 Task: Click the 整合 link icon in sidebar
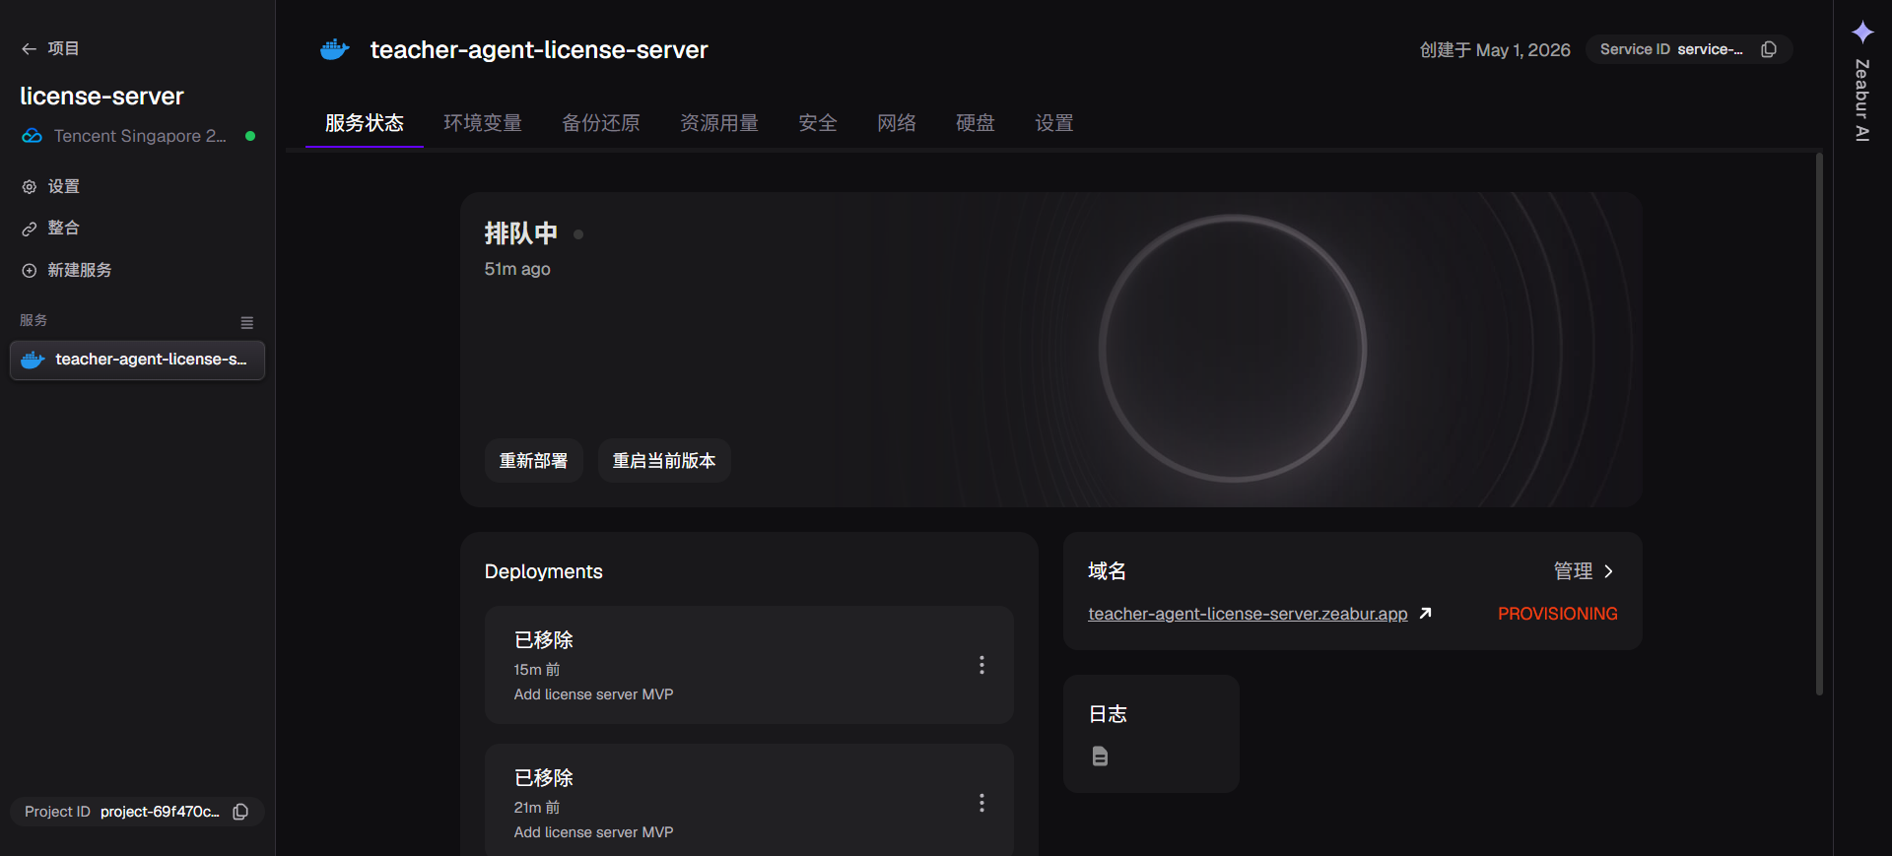click(30, 229)
